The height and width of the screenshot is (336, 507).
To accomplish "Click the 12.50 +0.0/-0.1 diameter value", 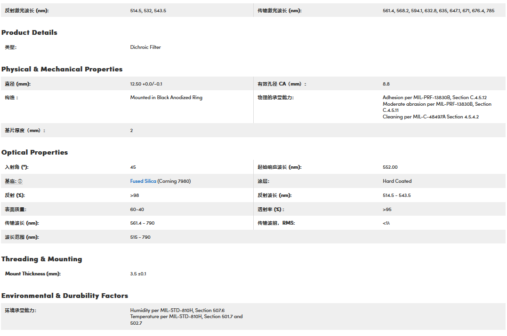I will pos(146,84).
